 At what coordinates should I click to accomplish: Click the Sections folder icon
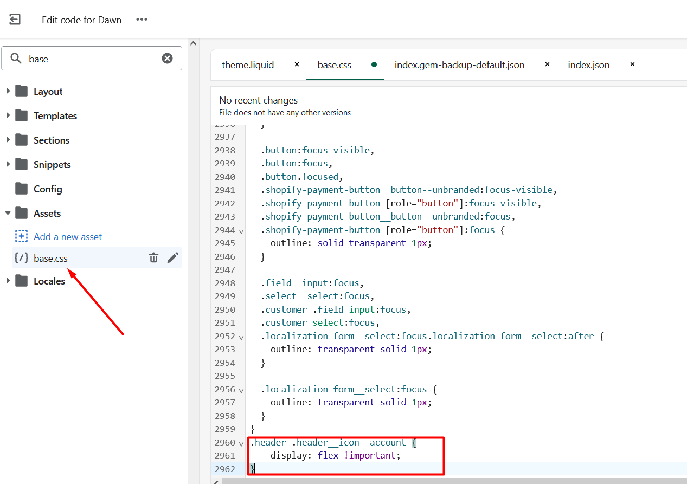[x=22, y=140]
